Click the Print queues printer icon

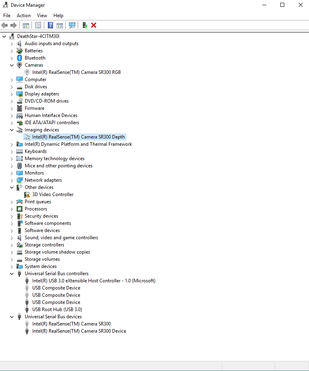[20, 202]
